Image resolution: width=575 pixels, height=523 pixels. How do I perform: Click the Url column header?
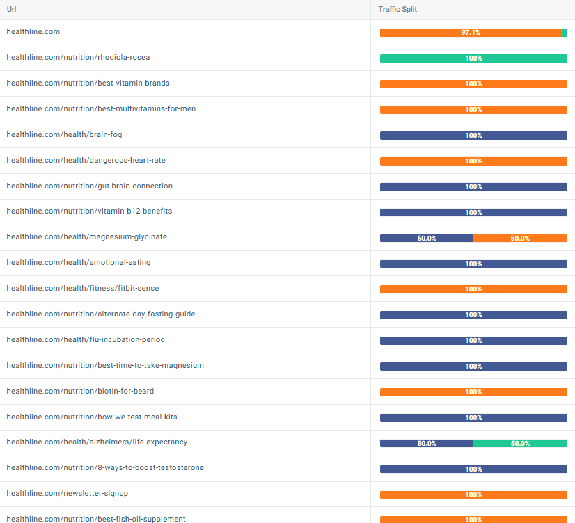click(x=11, y=9)
